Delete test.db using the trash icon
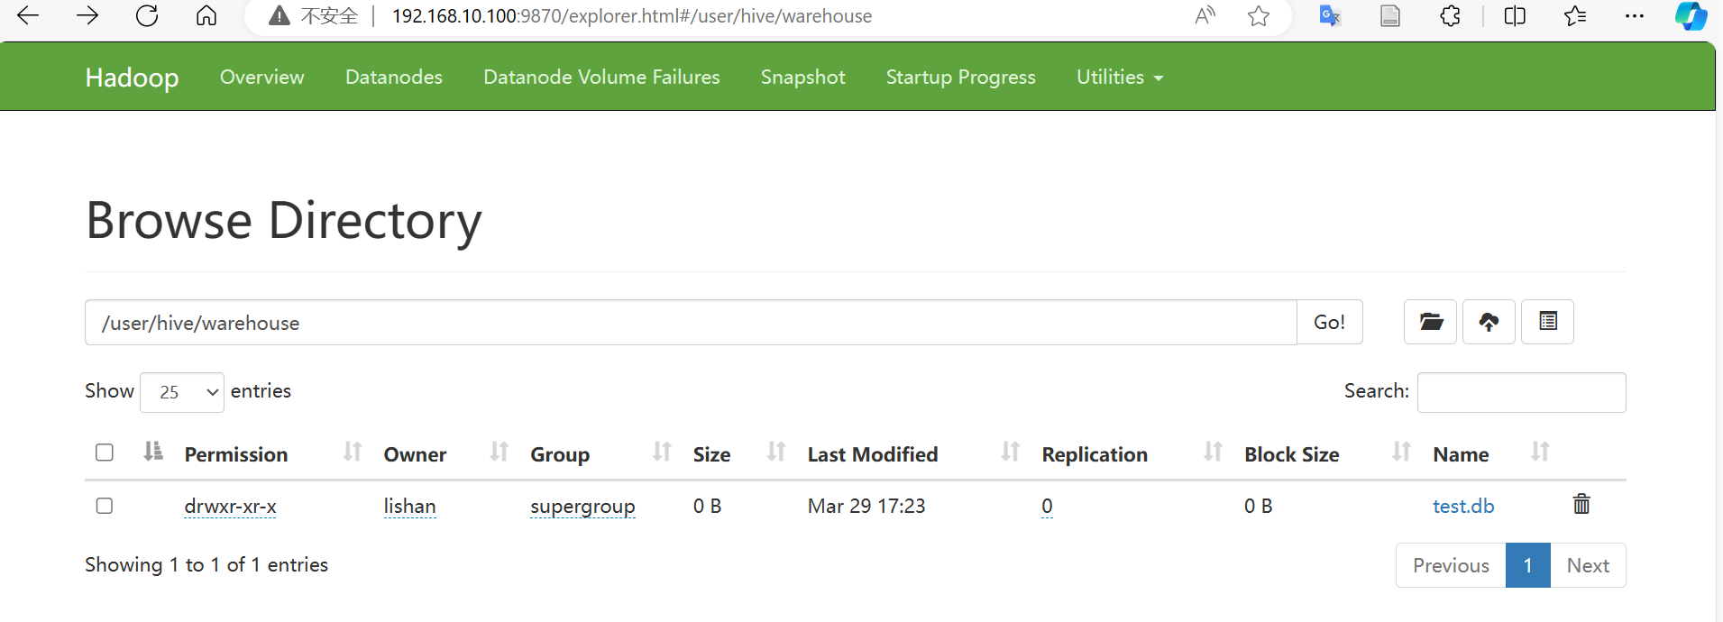Image resolution: width=1723 pixels, height=622 pixels. tap(1581, 504)
